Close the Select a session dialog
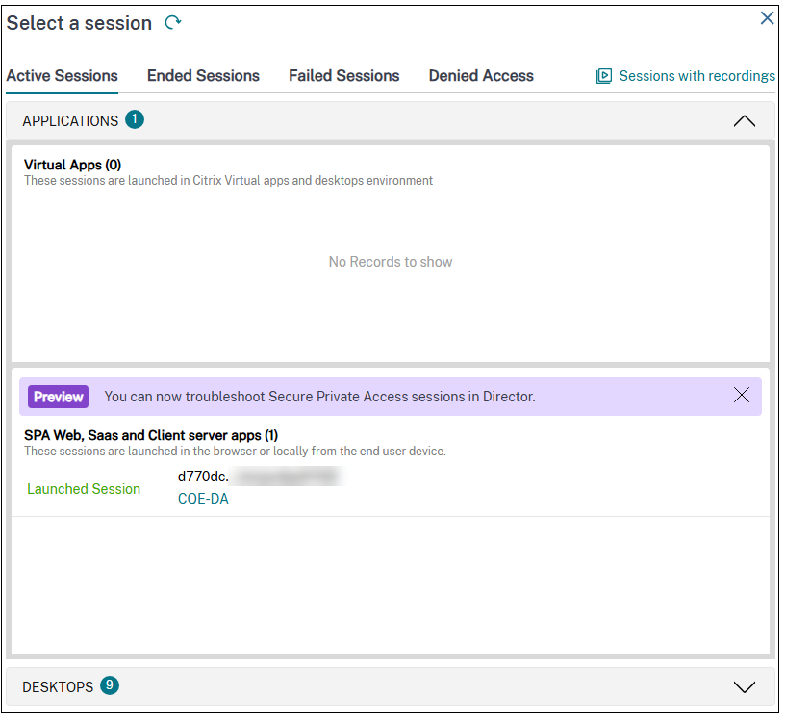 [767, 18]
